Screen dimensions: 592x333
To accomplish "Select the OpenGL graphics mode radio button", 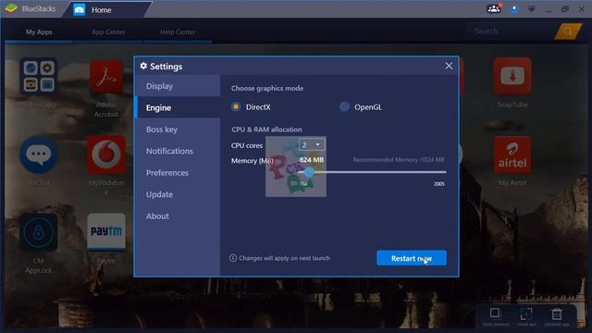I will tap(344, 107).
